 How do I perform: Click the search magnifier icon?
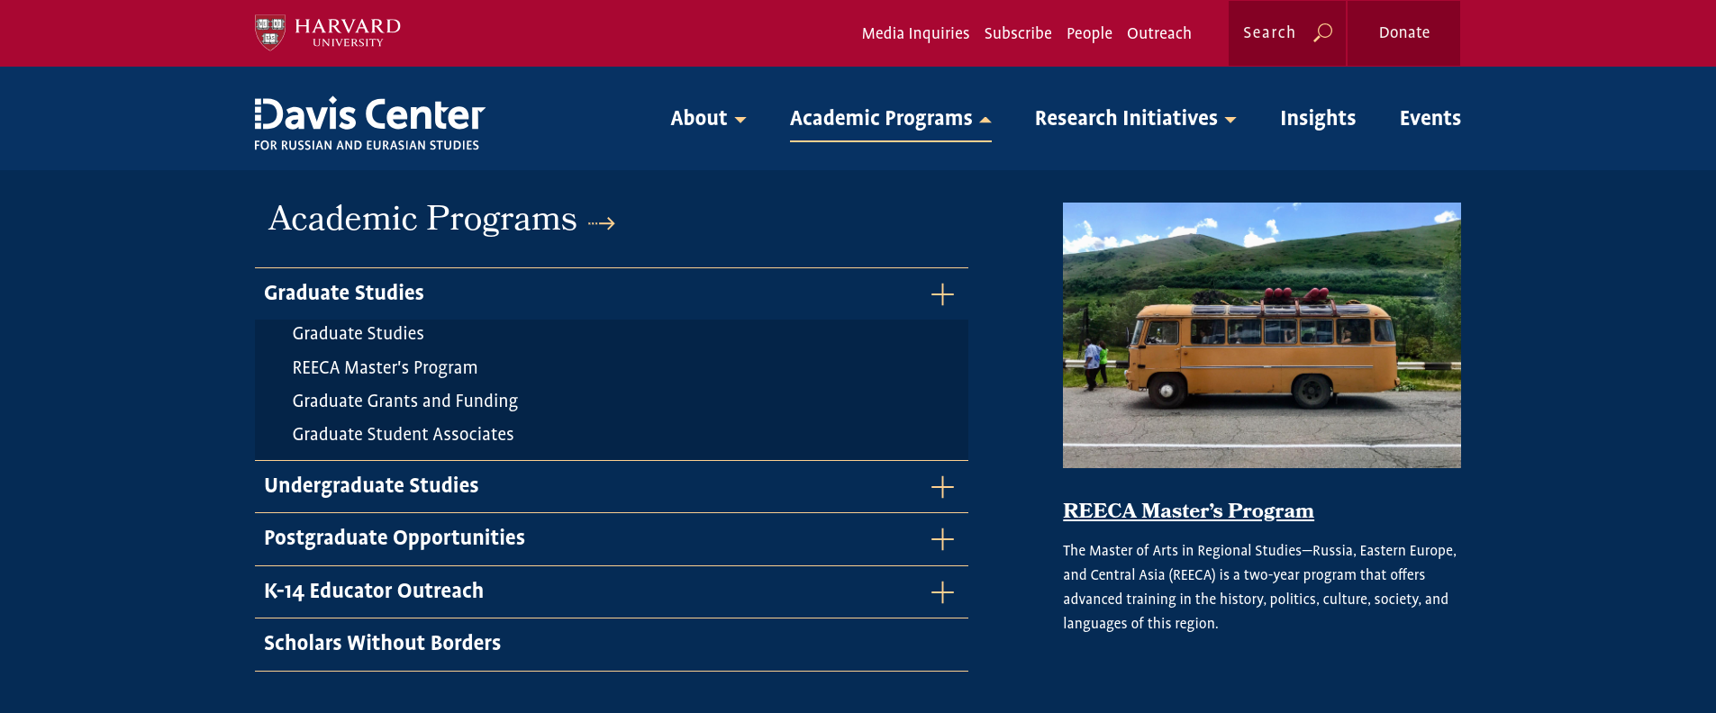coord(1322,32)
